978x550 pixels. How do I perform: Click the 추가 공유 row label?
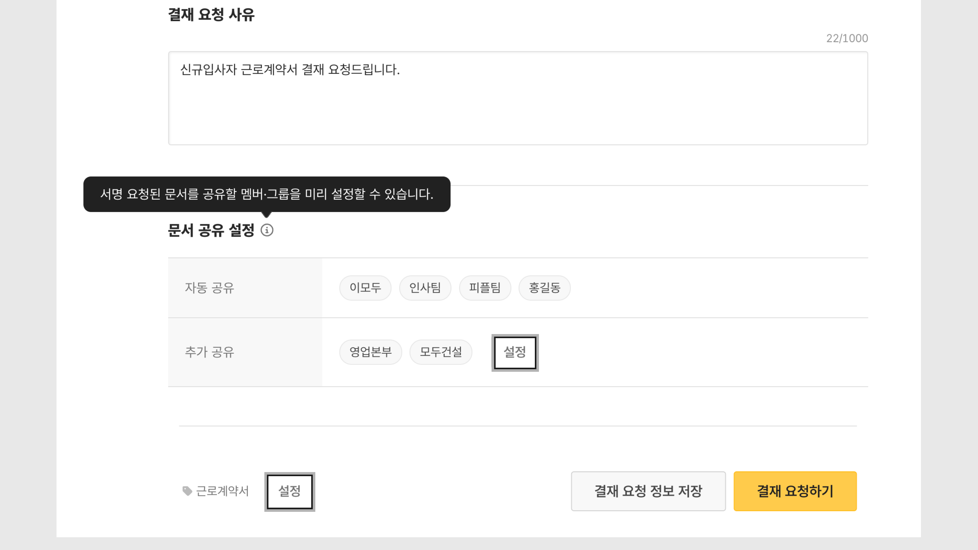point(209,352)
